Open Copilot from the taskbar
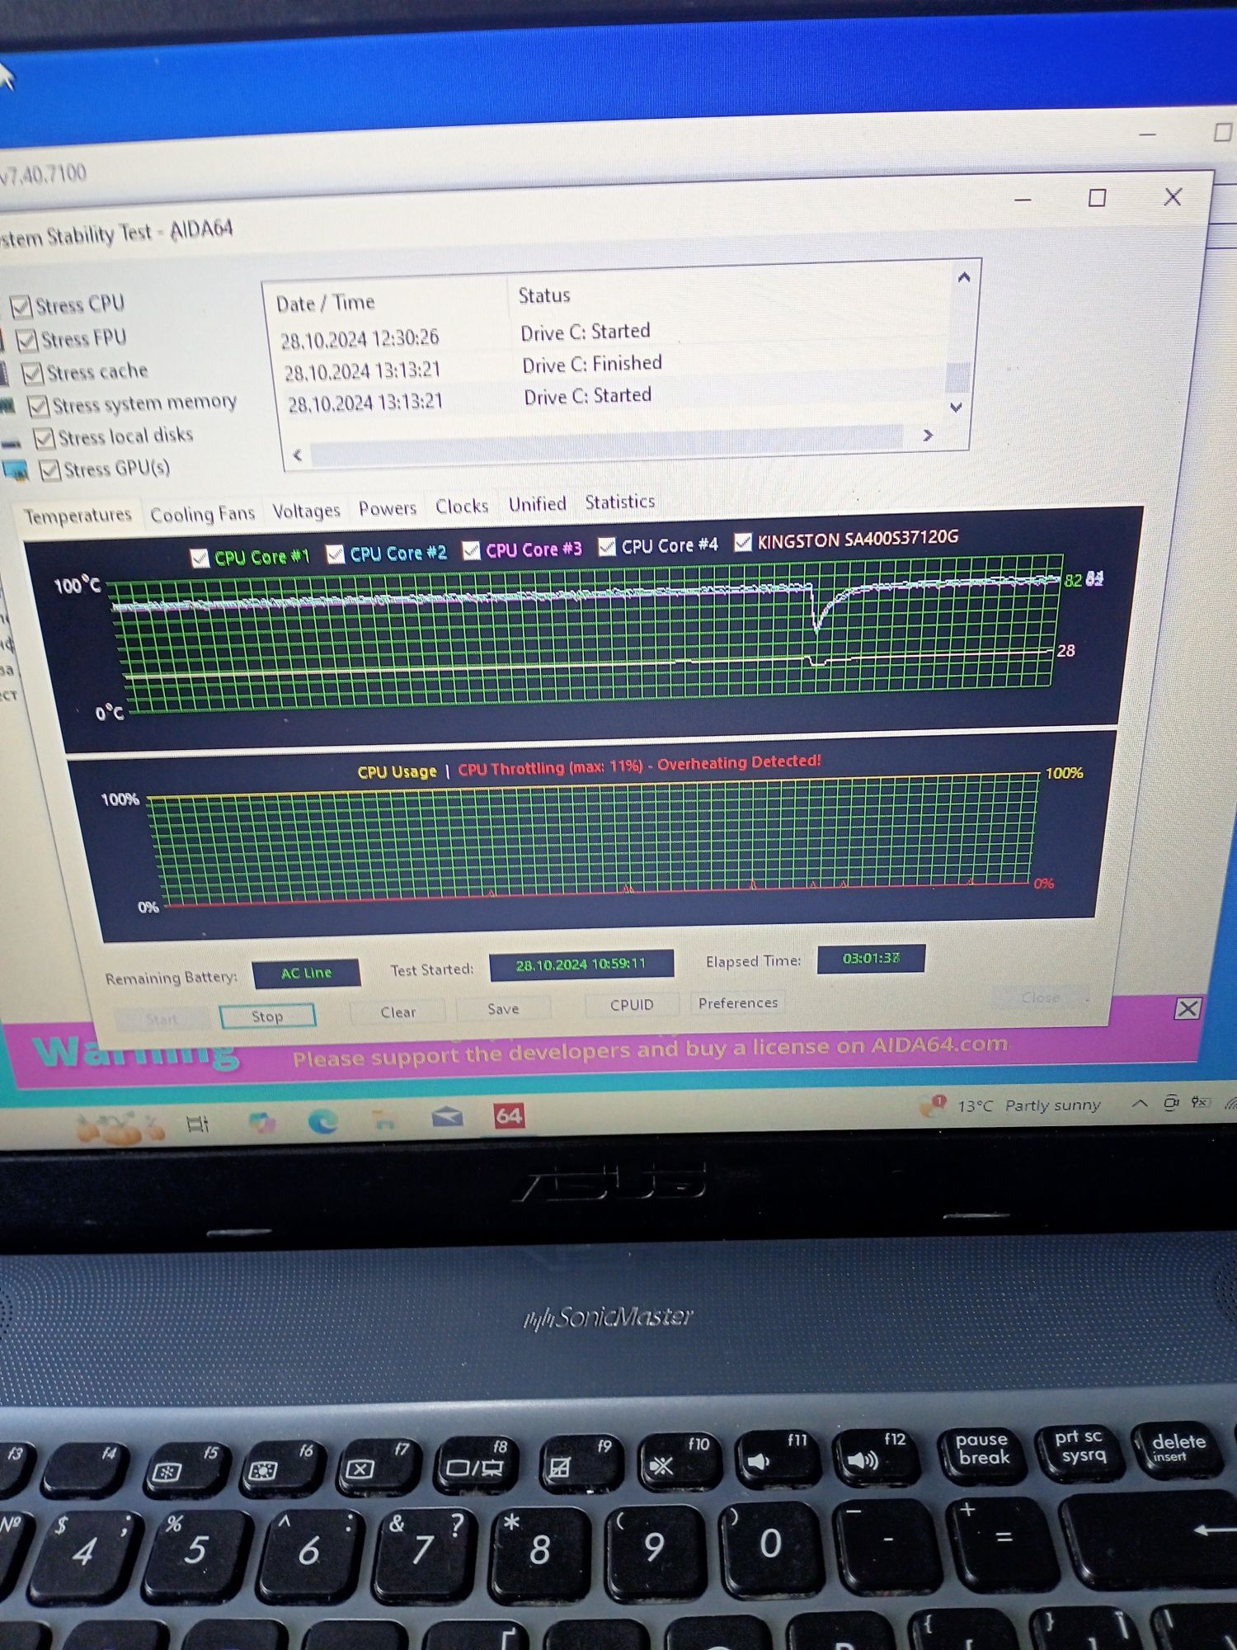1237x1650 pixels. pos(262,1122)
